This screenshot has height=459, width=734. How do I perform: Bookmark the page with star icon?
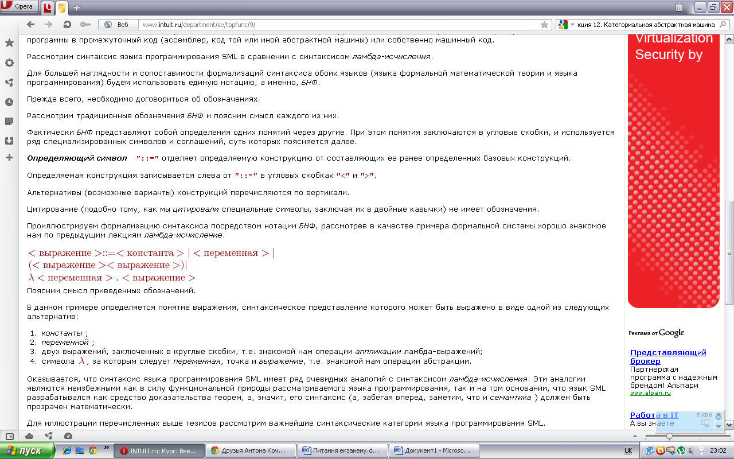[x=544, y=25]
